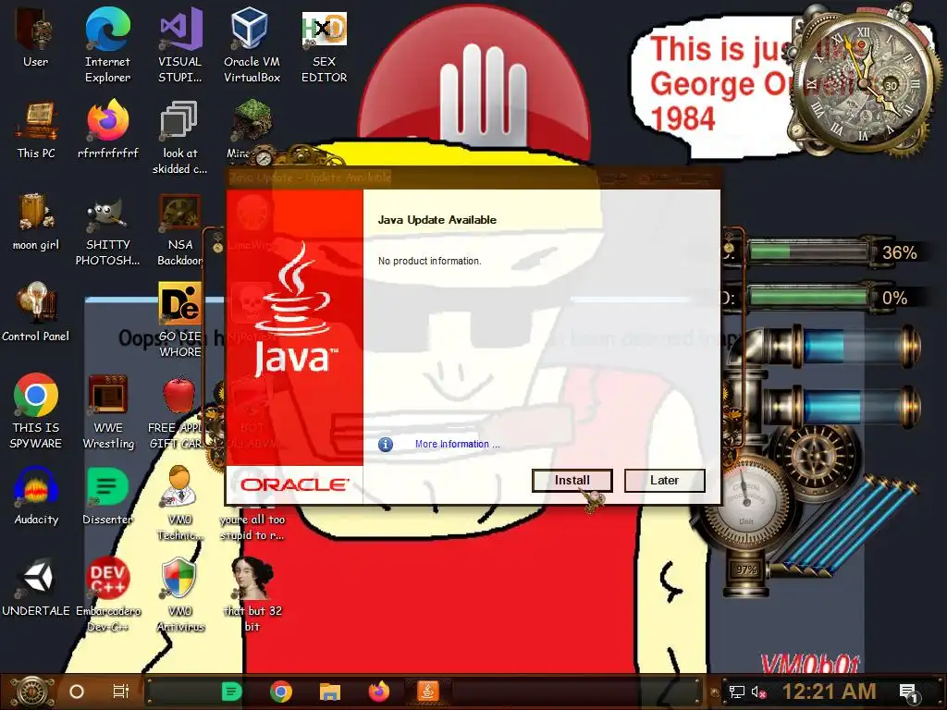This screenshot has height=710, width=947.
Task: Click muted volume icon in tray
Action: tap(758, 692)
